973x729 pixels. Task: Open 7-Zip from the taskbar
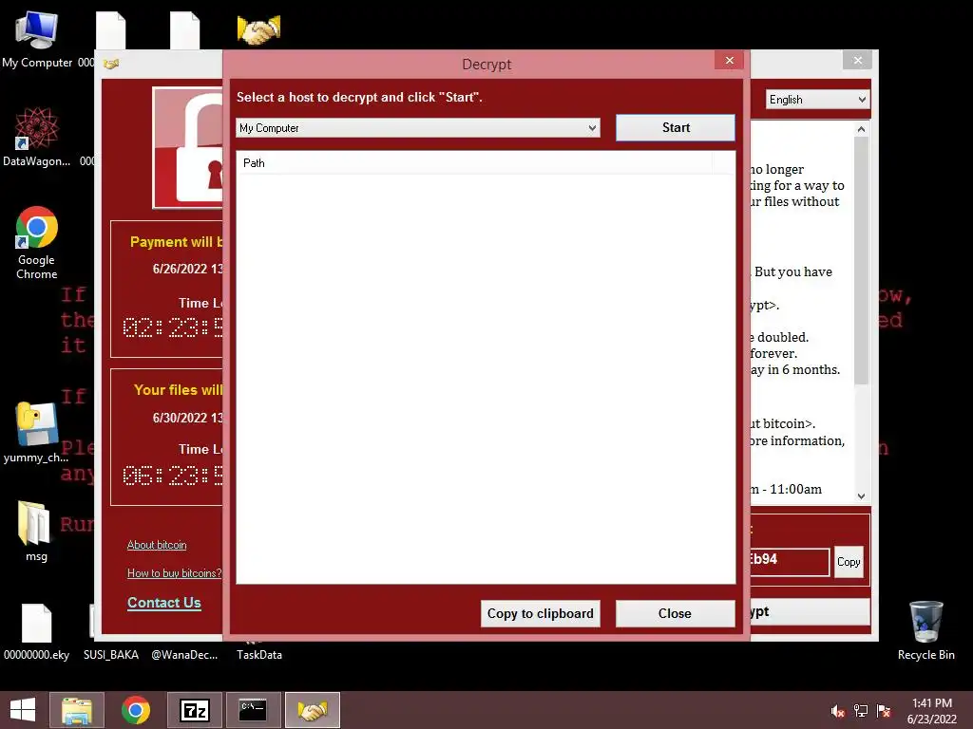point(194,710)
